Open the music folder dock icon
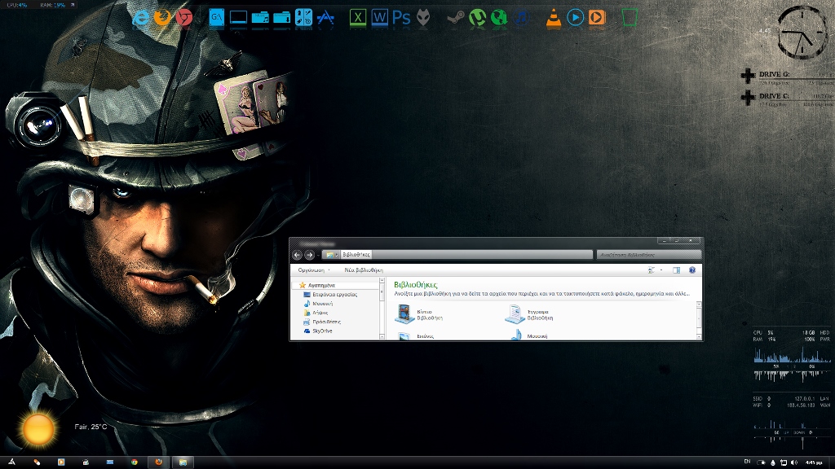Screen dimensions: 835x469 click(260, 18)
